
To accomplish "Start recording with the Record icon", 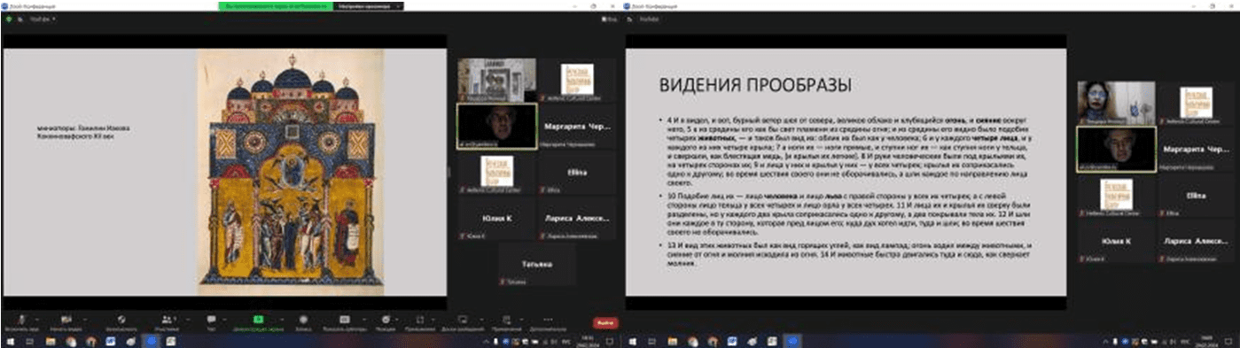I will [302, 319].
